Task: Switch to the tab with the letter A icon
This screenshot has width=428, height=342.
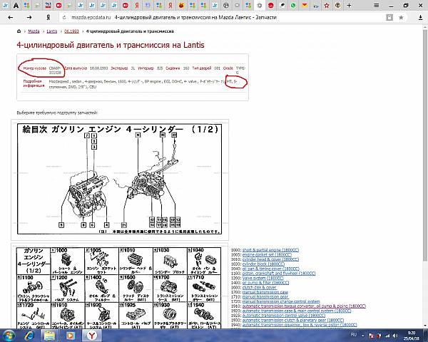Action: pos(16,5)
